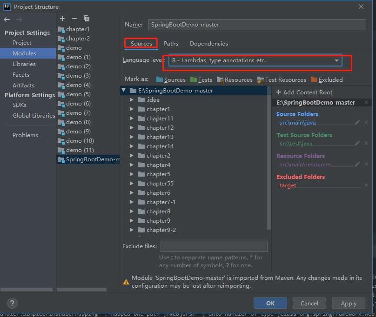The width and height of the screenshot is (376, 317).
Task: Open Problems section
Action: [25, 135]
